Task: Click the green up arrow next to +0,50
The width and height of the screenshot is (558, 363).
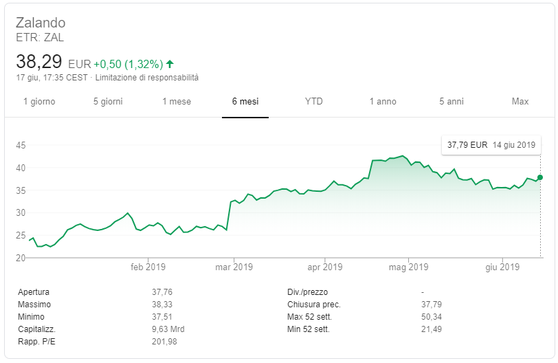Action: (170, 64)
